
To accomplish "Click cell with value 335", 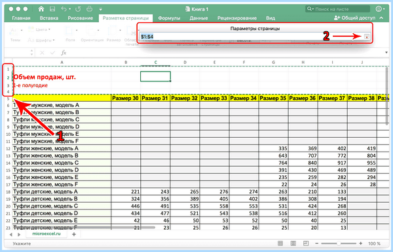I will click(273, 148).
